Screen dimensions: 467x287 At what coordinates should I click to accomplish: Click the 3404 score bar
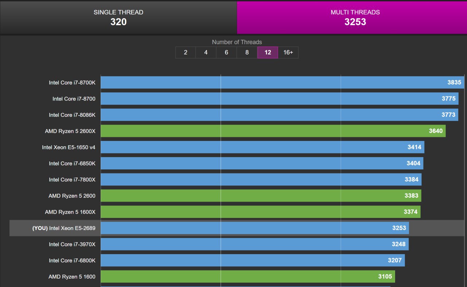262,163
